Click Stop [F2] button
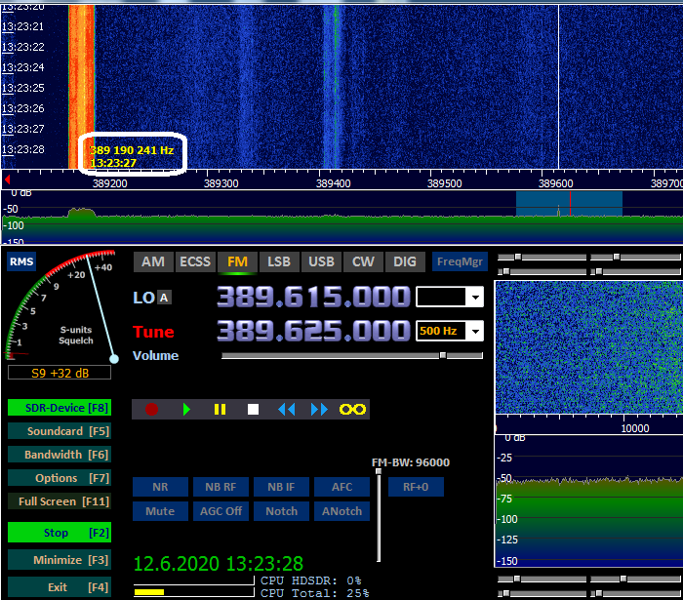The width and height of the screenshot is (683, 600). click(x=60, y=533)
